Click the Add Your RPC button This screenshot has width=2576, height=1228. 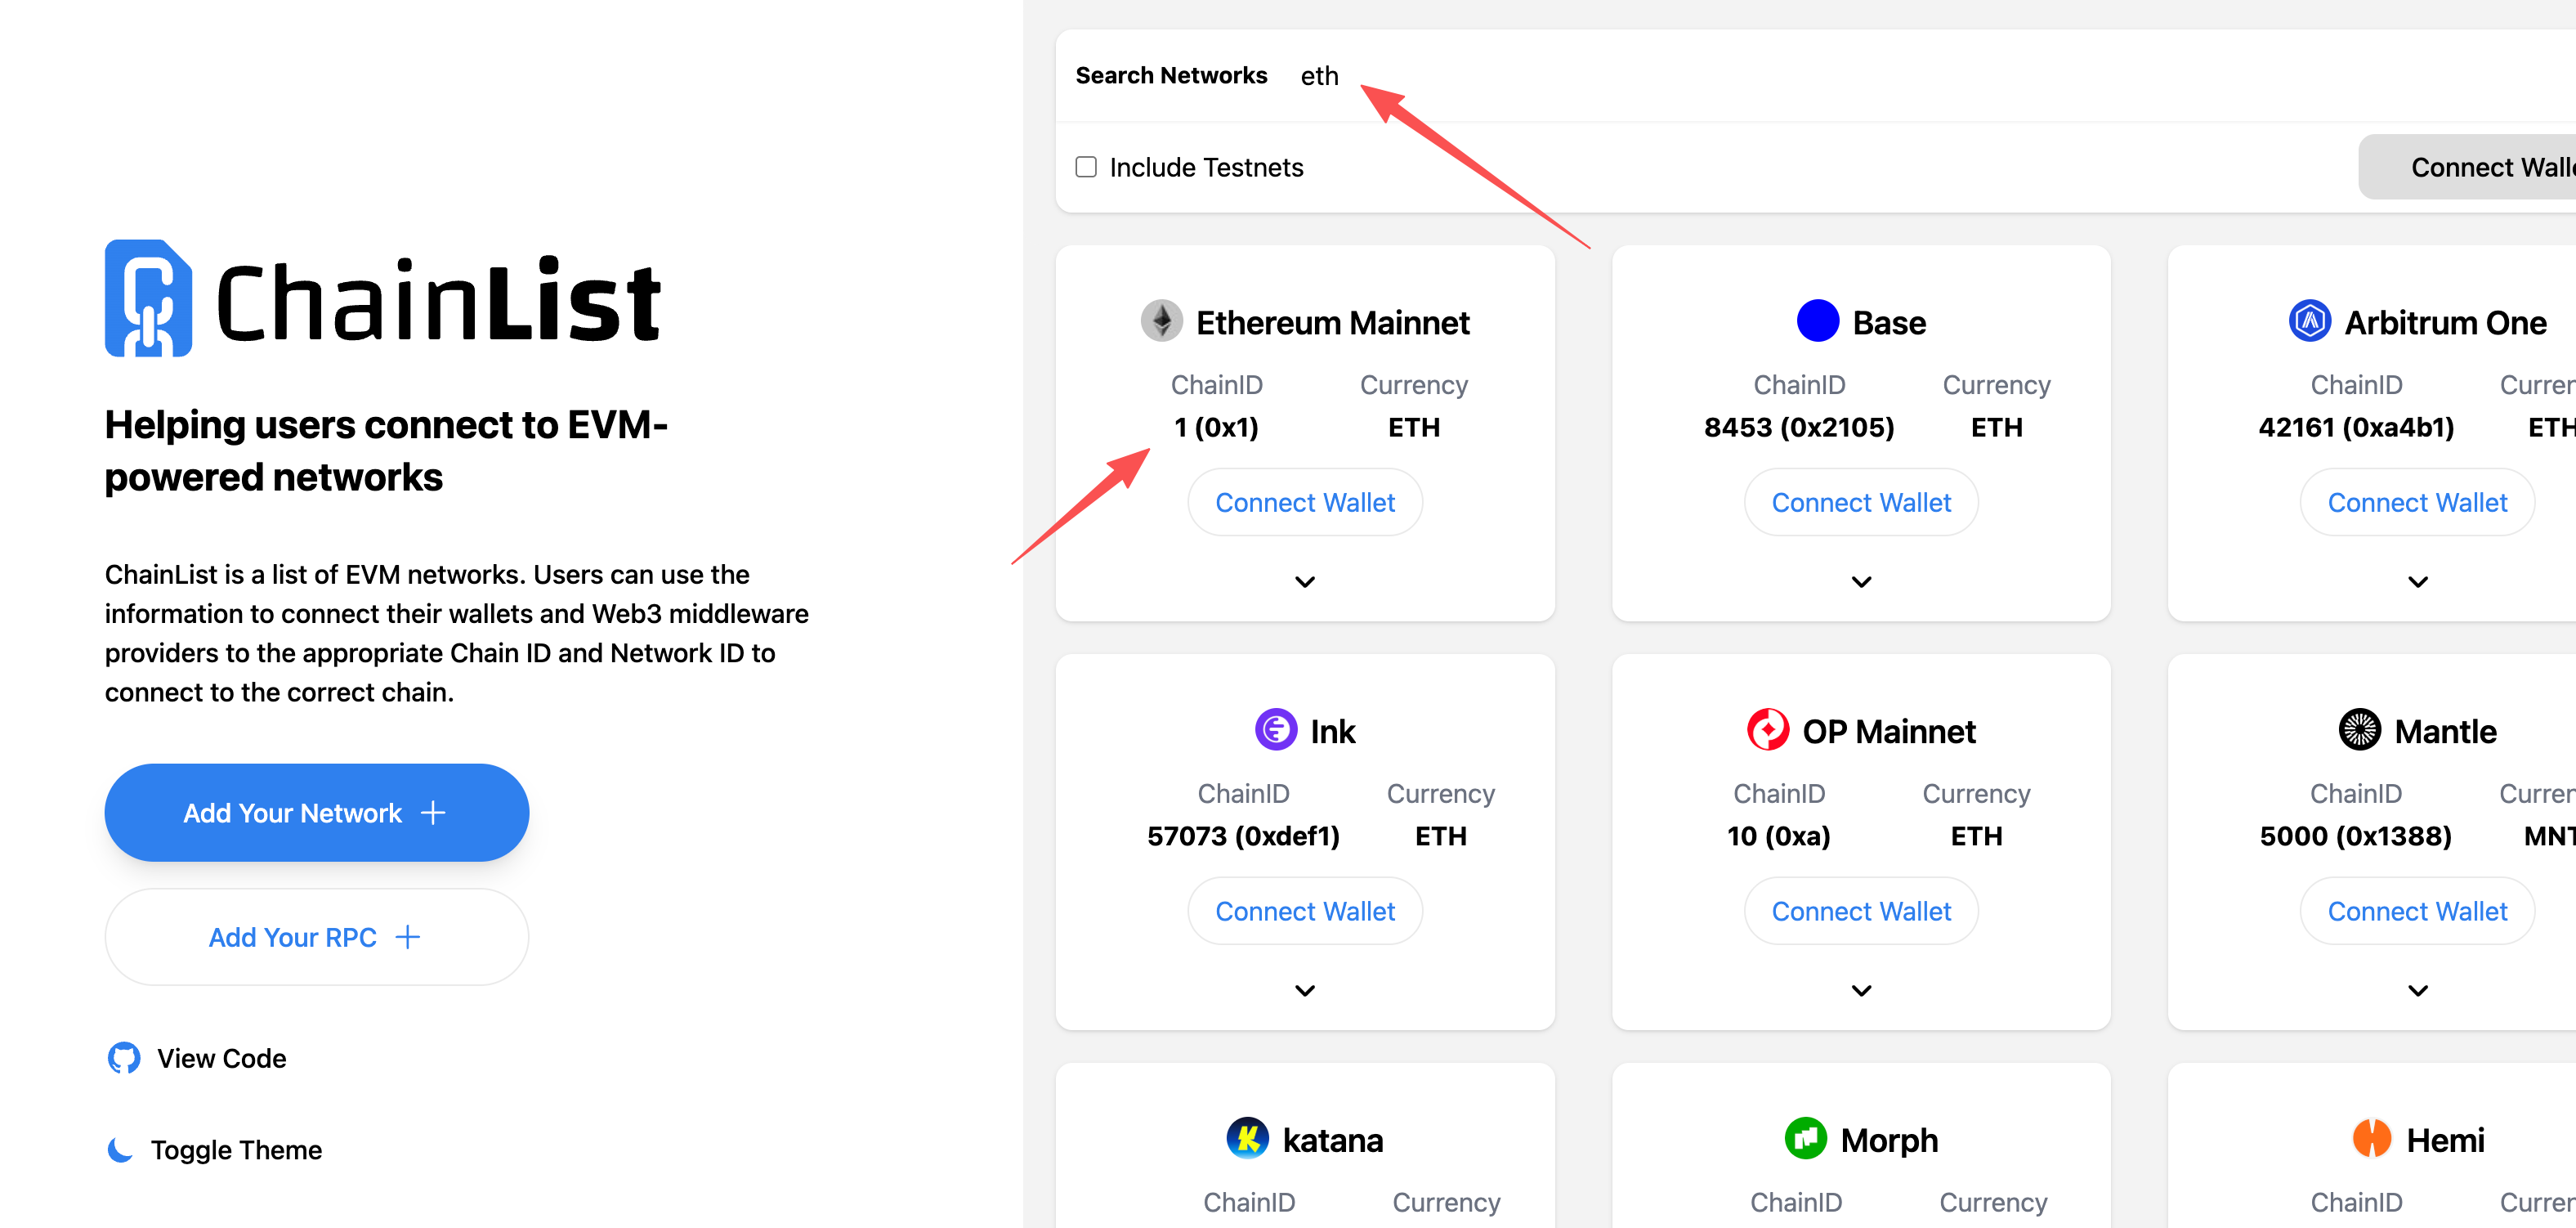tap(317, 937)
